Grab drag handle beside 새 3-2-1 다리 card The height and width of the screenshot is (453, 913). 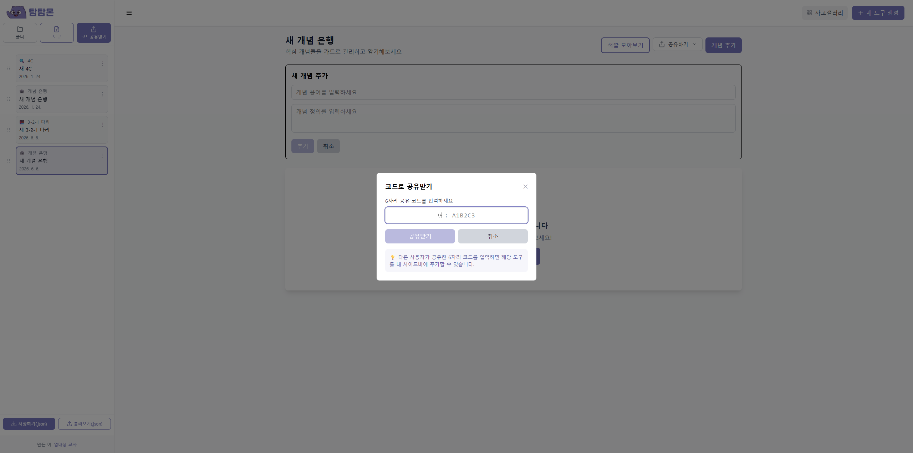pyautogui.click(x=9, y=130)
